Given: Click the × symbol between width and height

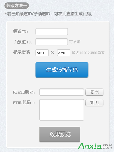Looking at the screenshot, I should point(52,52).
